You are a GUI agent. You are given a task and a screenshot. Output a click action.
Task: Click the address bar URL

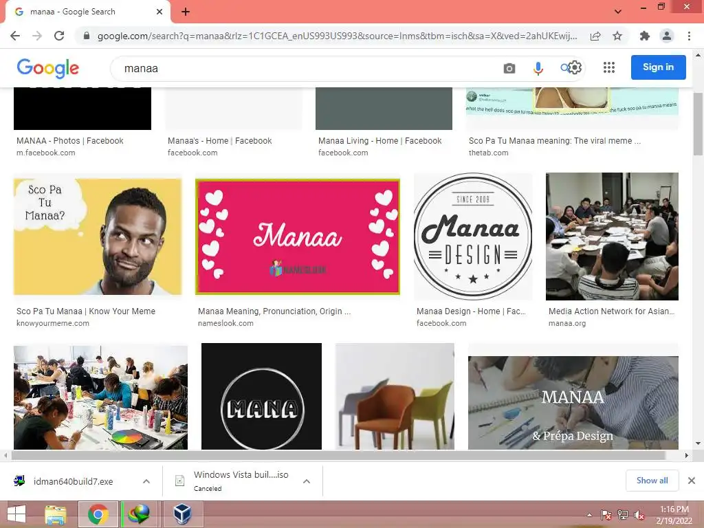coord(337,36)
